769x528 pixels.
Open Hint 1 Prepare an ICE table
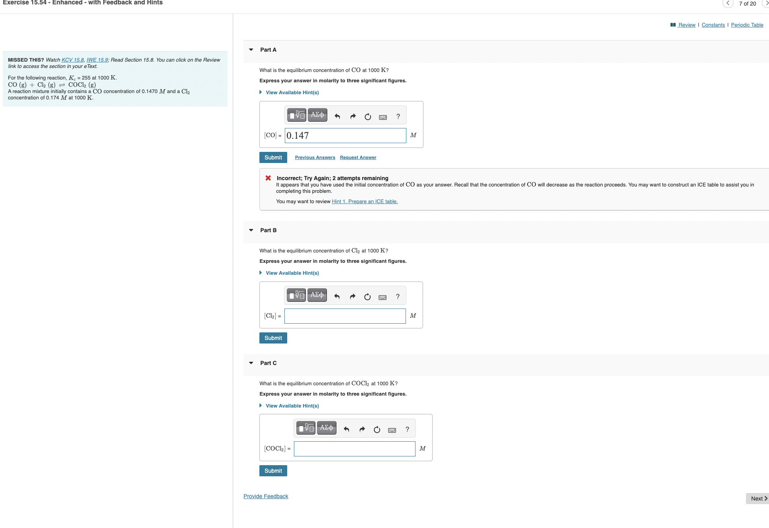click(x=365, y=201)
